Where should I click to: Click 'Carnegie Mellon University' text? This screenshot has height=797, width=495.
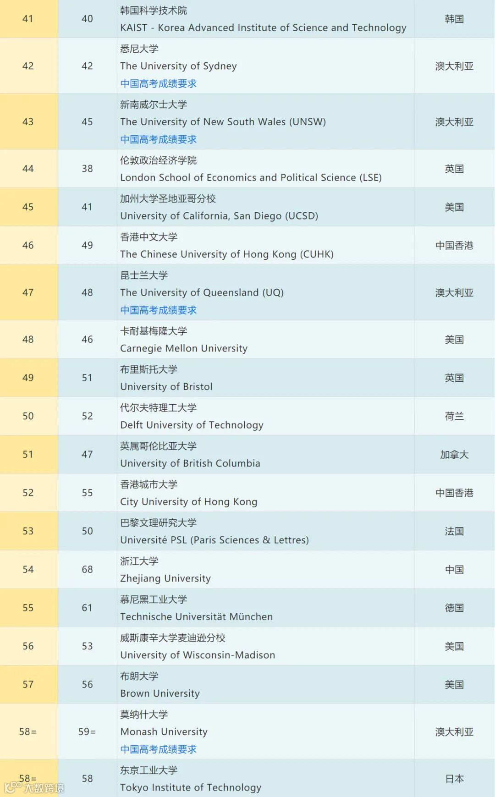coord(184,348)
